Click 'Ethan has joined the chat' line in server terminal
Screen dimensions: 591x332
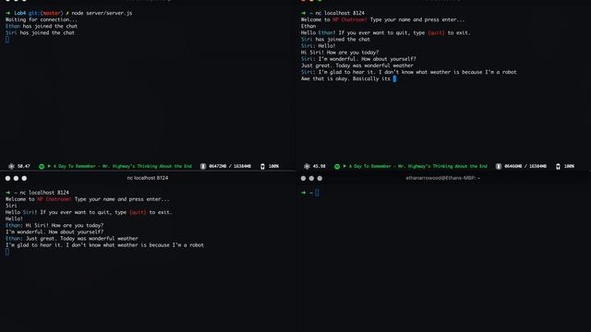(42, 26)
